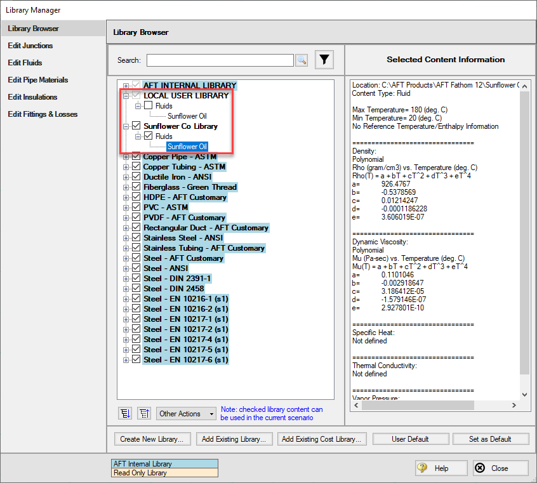Select the Copper Pipe - ASTM library
The image size is (537, 483).
[180, 157]
